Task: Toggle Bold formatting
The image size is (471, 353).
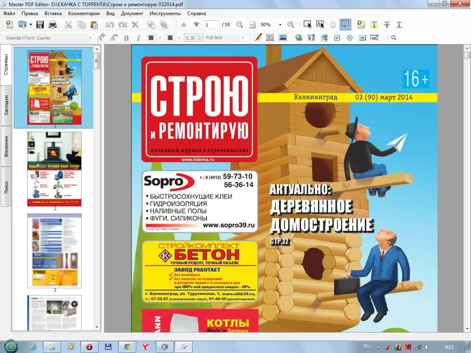Action: tap(126, 38)
